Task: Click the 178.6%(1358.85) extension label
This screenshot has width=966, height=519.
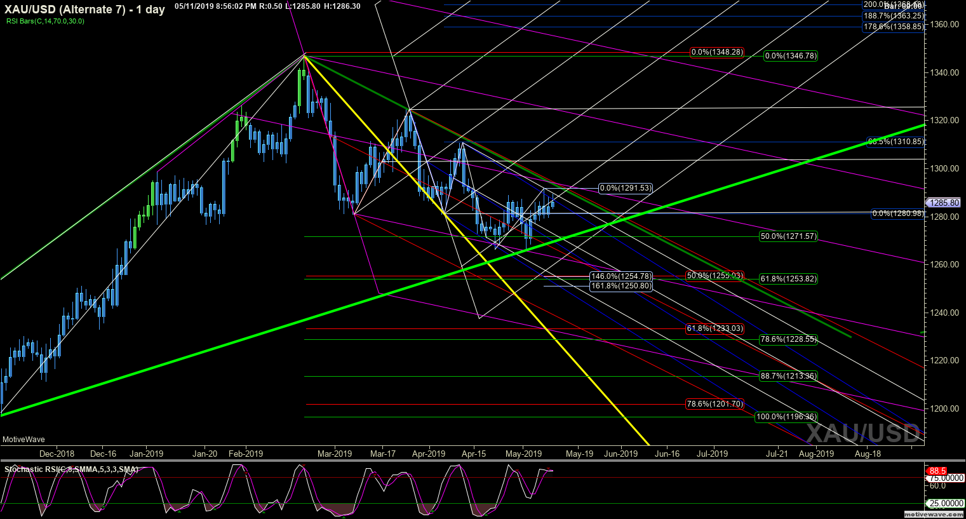Action: (894, 27)
